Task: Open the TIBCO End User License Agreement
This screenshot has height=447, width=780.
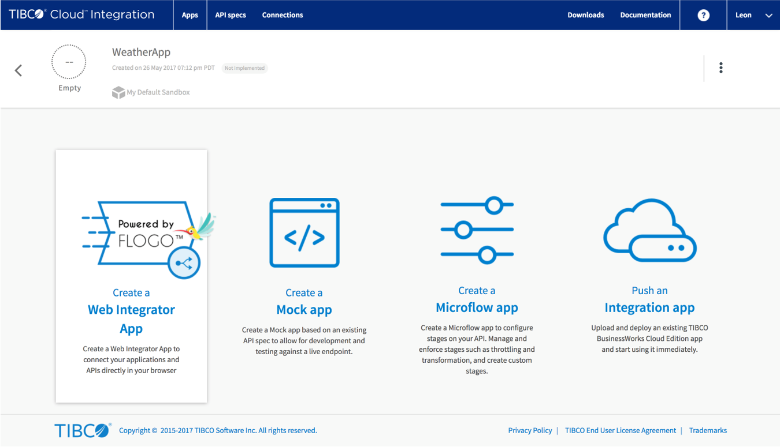Action: click(620, 430)
